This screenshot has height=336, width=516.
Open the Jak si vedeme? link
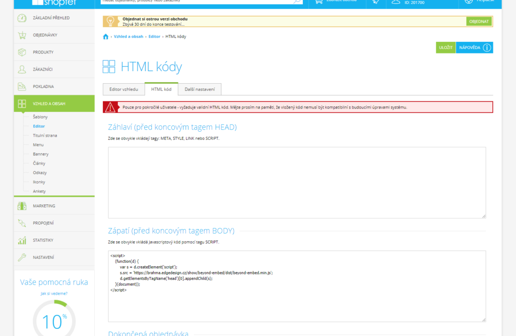(54, 294)
